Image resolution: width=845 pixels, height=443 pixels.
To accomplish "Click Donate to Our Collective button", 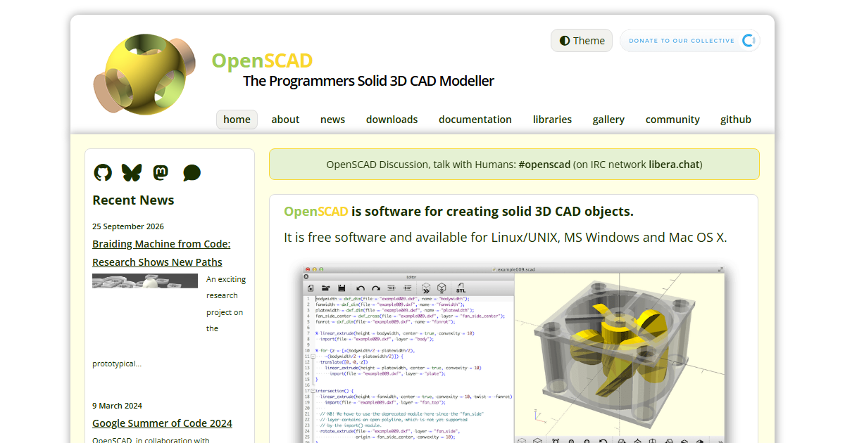I will pos(690,41).
